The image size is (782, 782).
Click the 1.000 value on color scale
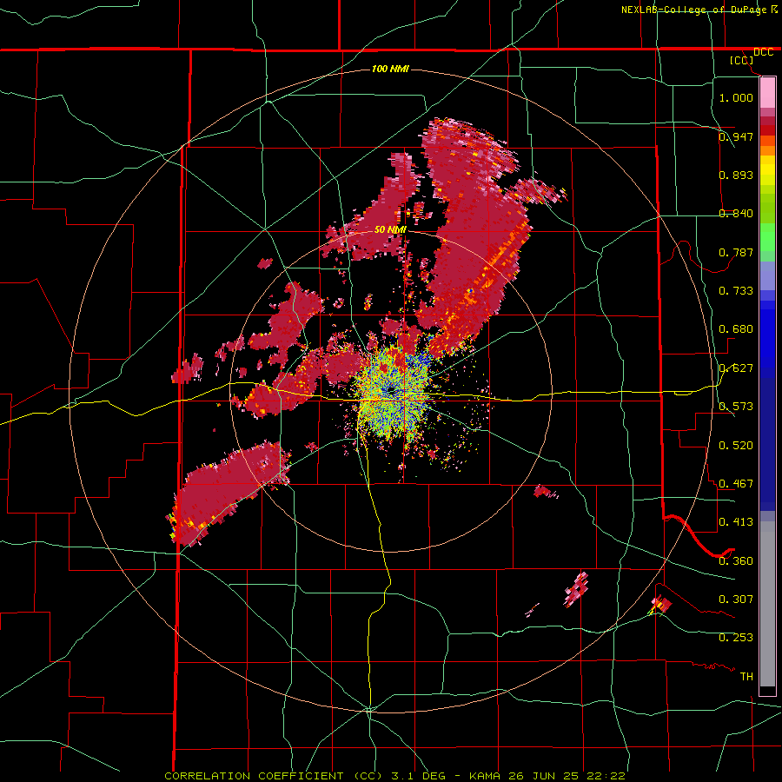click(736, 97)
